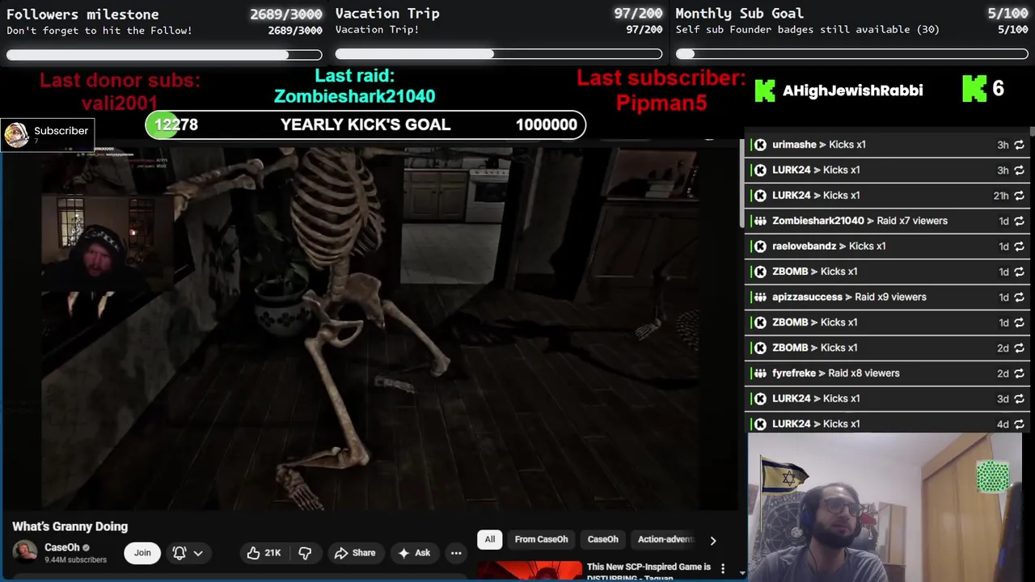This screenshot has height=582, width=1035.
Task: Open the CaseOh channel name link
Action: coord(62,547)
